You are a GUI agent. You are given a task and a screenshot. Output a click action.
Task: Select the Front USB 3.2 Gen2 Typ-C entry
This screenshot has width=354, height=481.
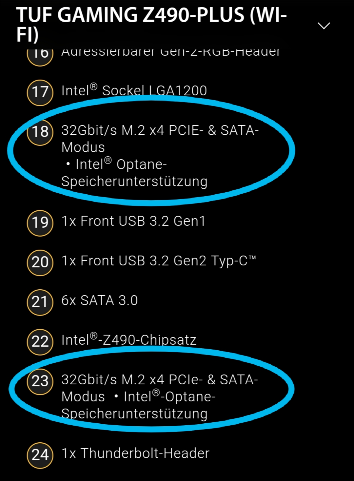(x=160, y=261)
